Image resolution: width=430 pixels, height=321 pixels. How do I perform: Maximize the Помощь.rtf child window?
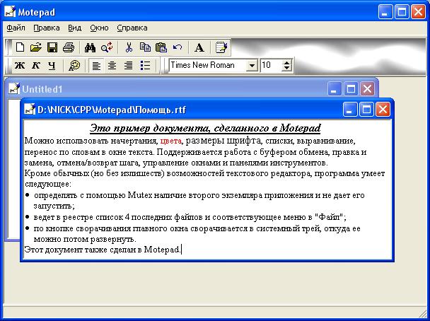[366, 110]
